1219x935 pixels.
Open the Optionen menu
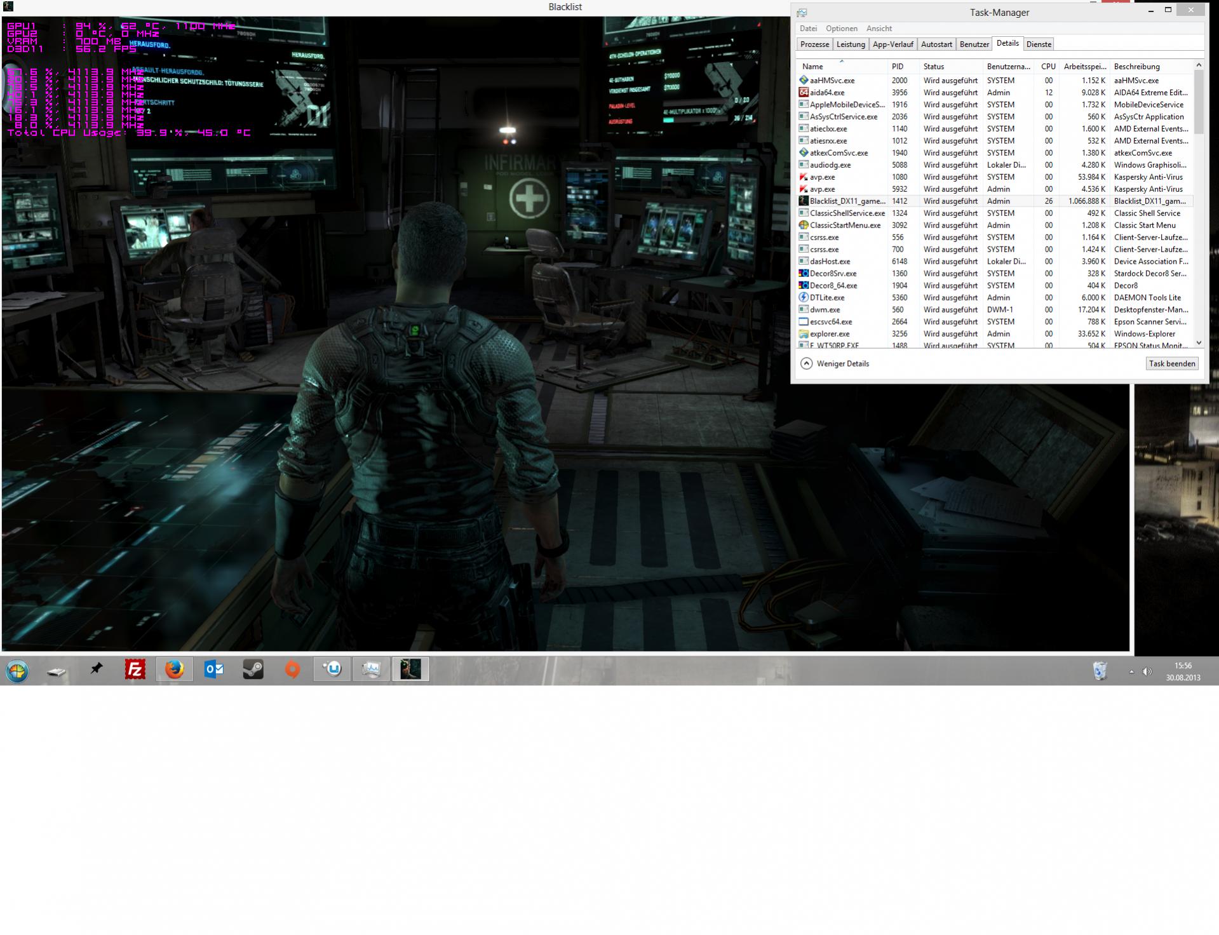click(x=841, y=29)
